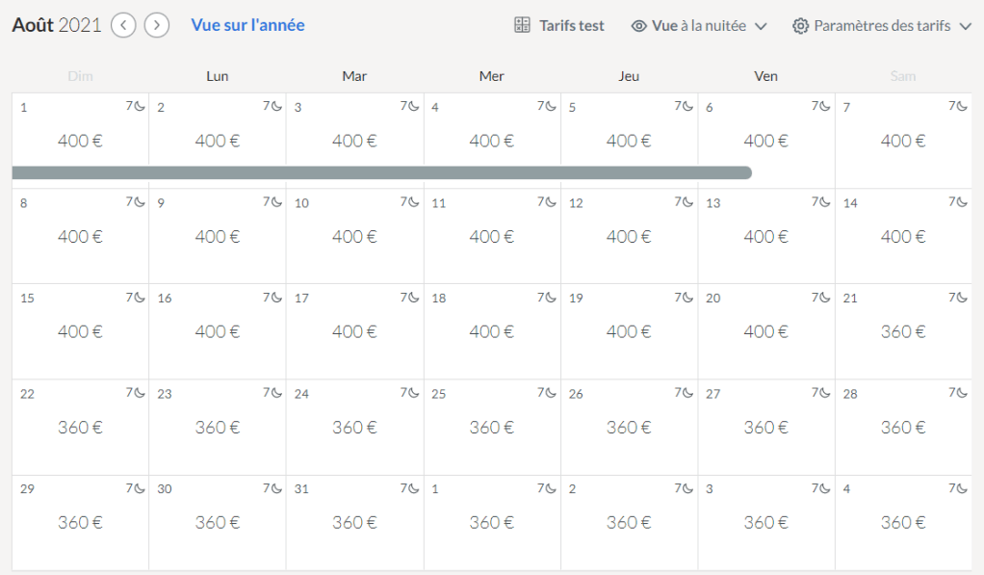This screenshot has width=984, height=575.
Task: Expand the Vue à la nuitée dropdown
Action: pyautogui.click(x=761, y=26)
